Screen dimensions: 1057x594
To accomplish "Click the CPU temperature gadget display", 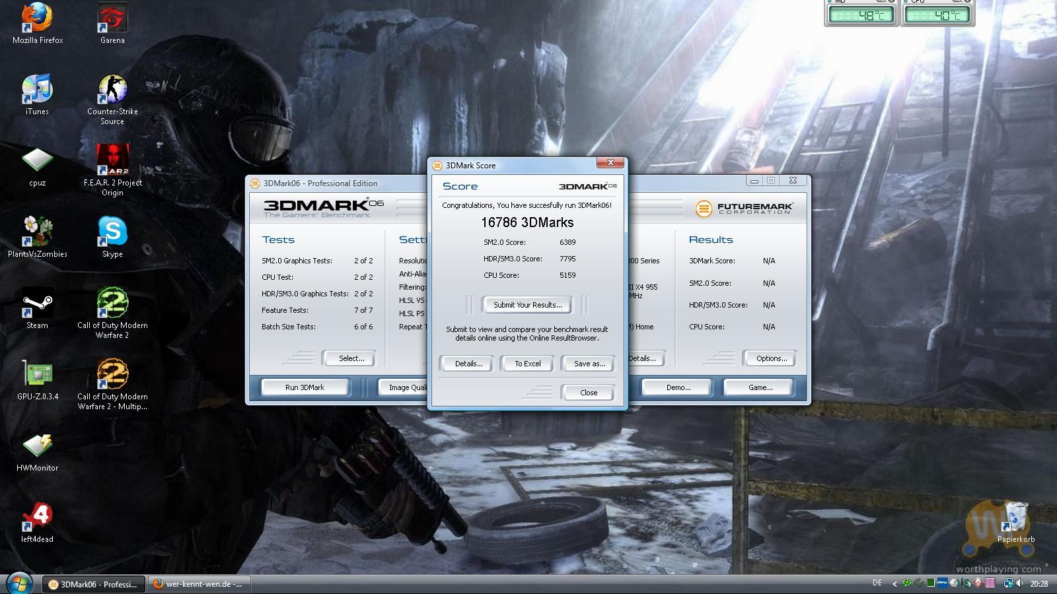I will click(x=937, y=13).
